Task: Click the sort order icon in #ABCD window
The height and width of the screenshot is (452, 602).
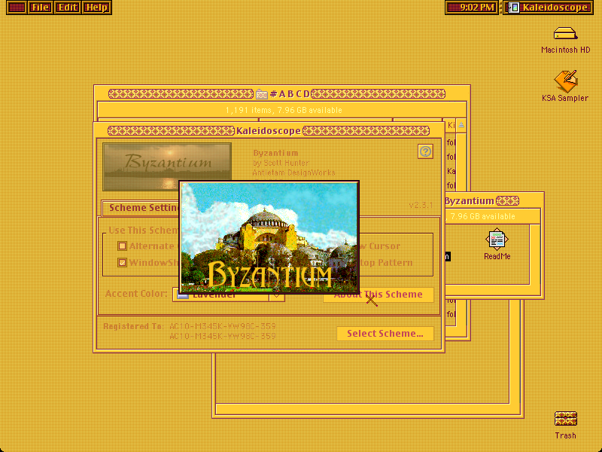Action: [461, 125]
